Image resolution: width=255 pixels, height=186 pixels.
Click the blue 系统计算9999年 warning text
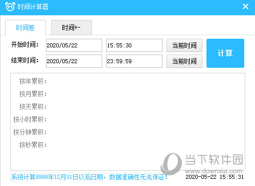(89, 177)
